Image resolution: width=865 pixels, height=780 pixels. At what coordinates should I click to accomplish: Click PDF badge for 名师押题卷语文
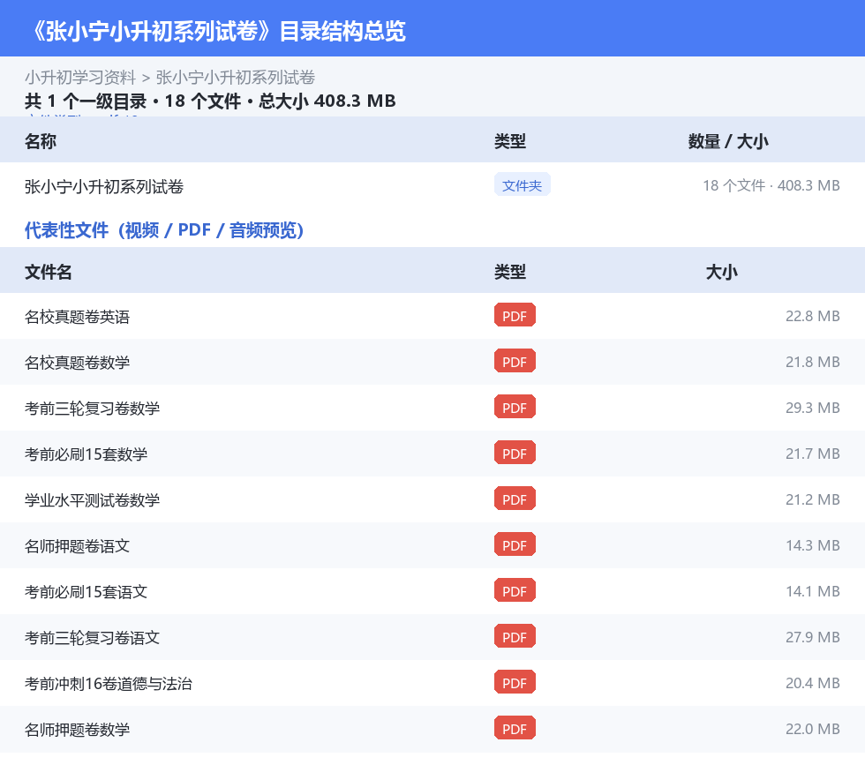pos(515,544)
